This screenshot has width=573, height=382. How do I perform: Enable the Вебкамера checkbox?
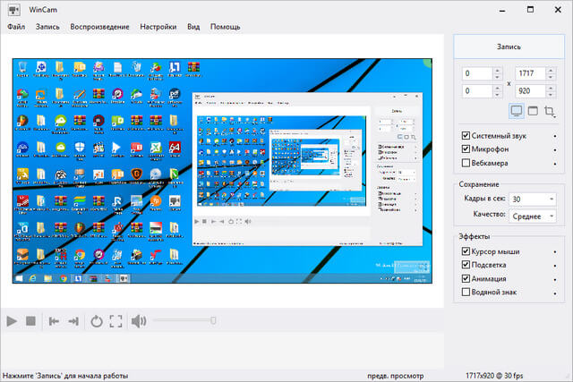[x=466, y=163]
